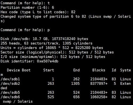
Task: Click the 'p' command after prompt
Action: (49, 30)
